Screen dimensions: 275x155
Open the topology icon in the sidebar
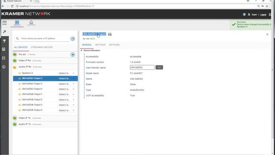pos(4,32)
